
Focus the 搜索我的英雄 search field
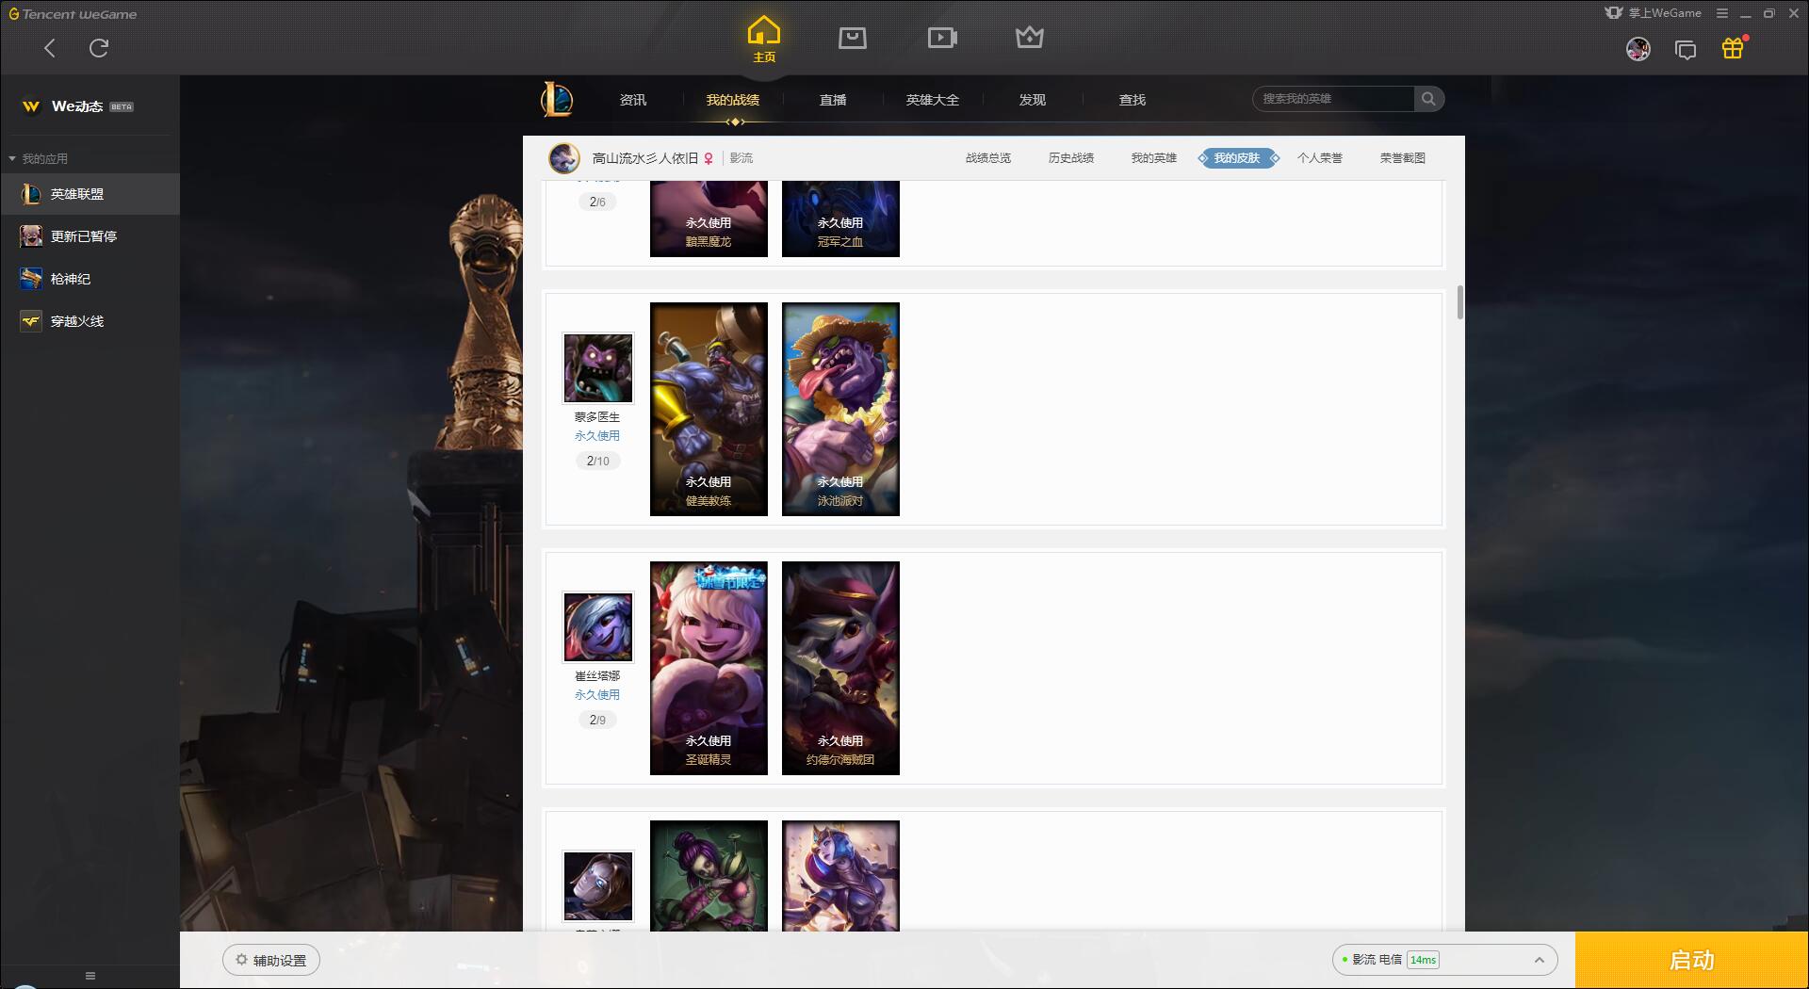click(x=1333, y=99)
